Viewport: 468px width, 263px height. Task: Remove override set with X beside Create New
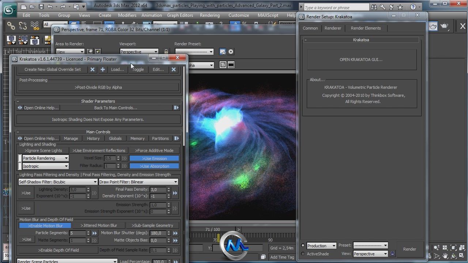[93, 69]
